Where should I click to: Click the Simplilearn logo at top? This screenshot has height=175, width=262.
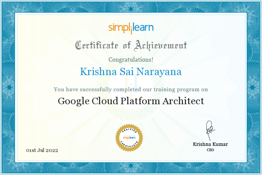pyautogui.click(x=131, y=29)
